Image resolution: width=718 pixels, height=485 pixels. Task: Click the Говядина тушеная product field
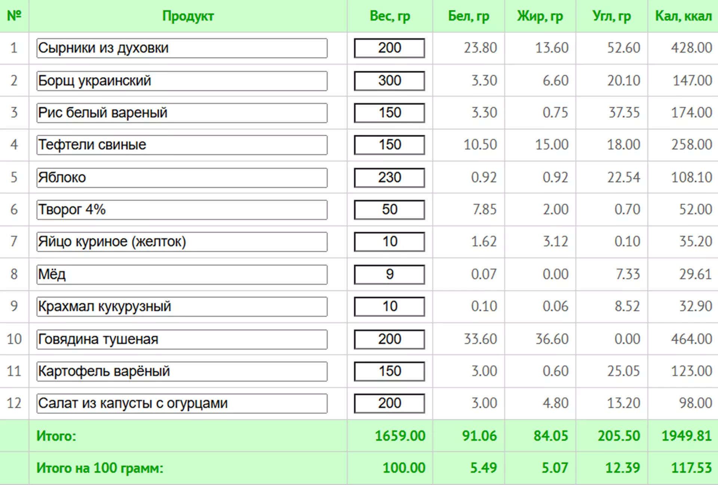tap(182, 339)
